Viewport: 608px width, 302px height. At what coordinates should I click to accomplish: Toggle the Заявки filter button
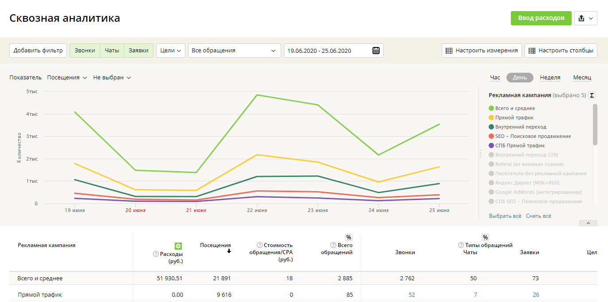(x=138, y=51)
